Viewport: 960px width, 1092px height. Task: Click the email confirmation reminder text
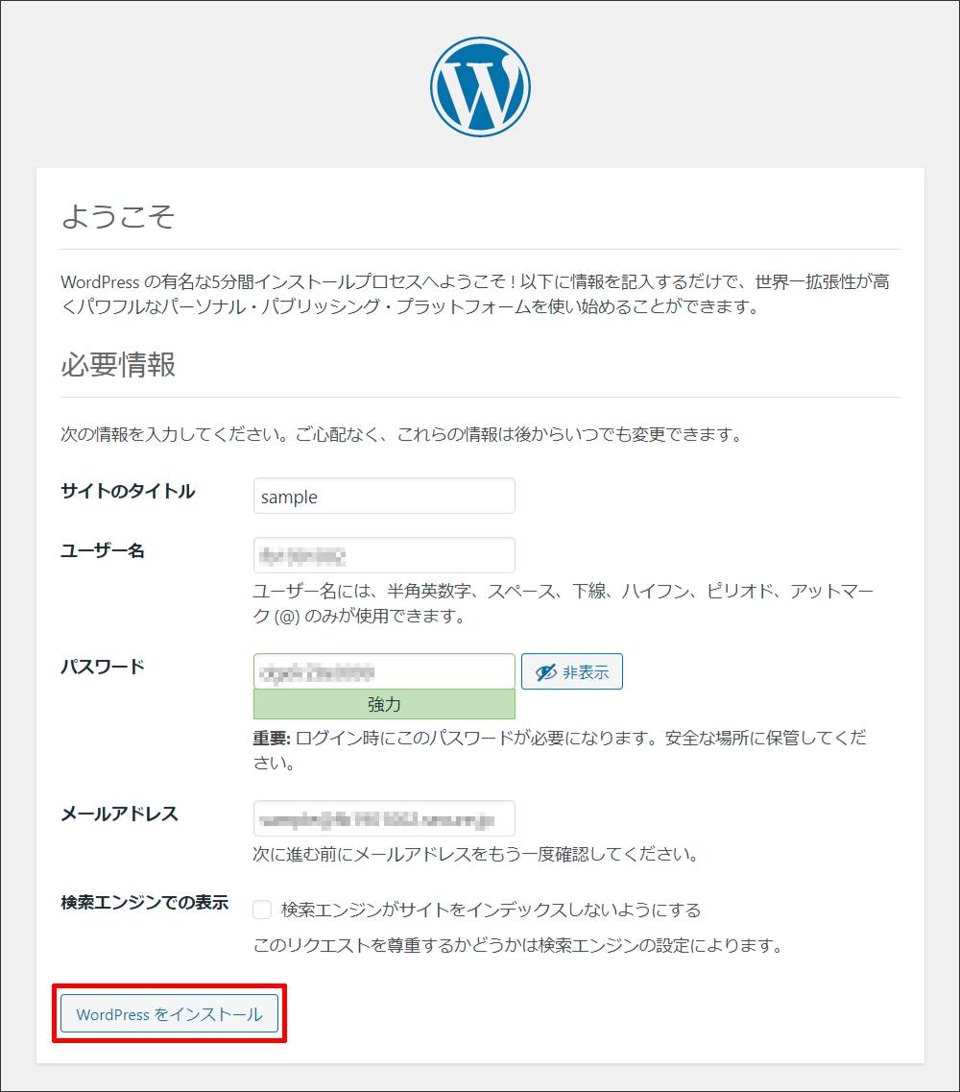(475, 854)
